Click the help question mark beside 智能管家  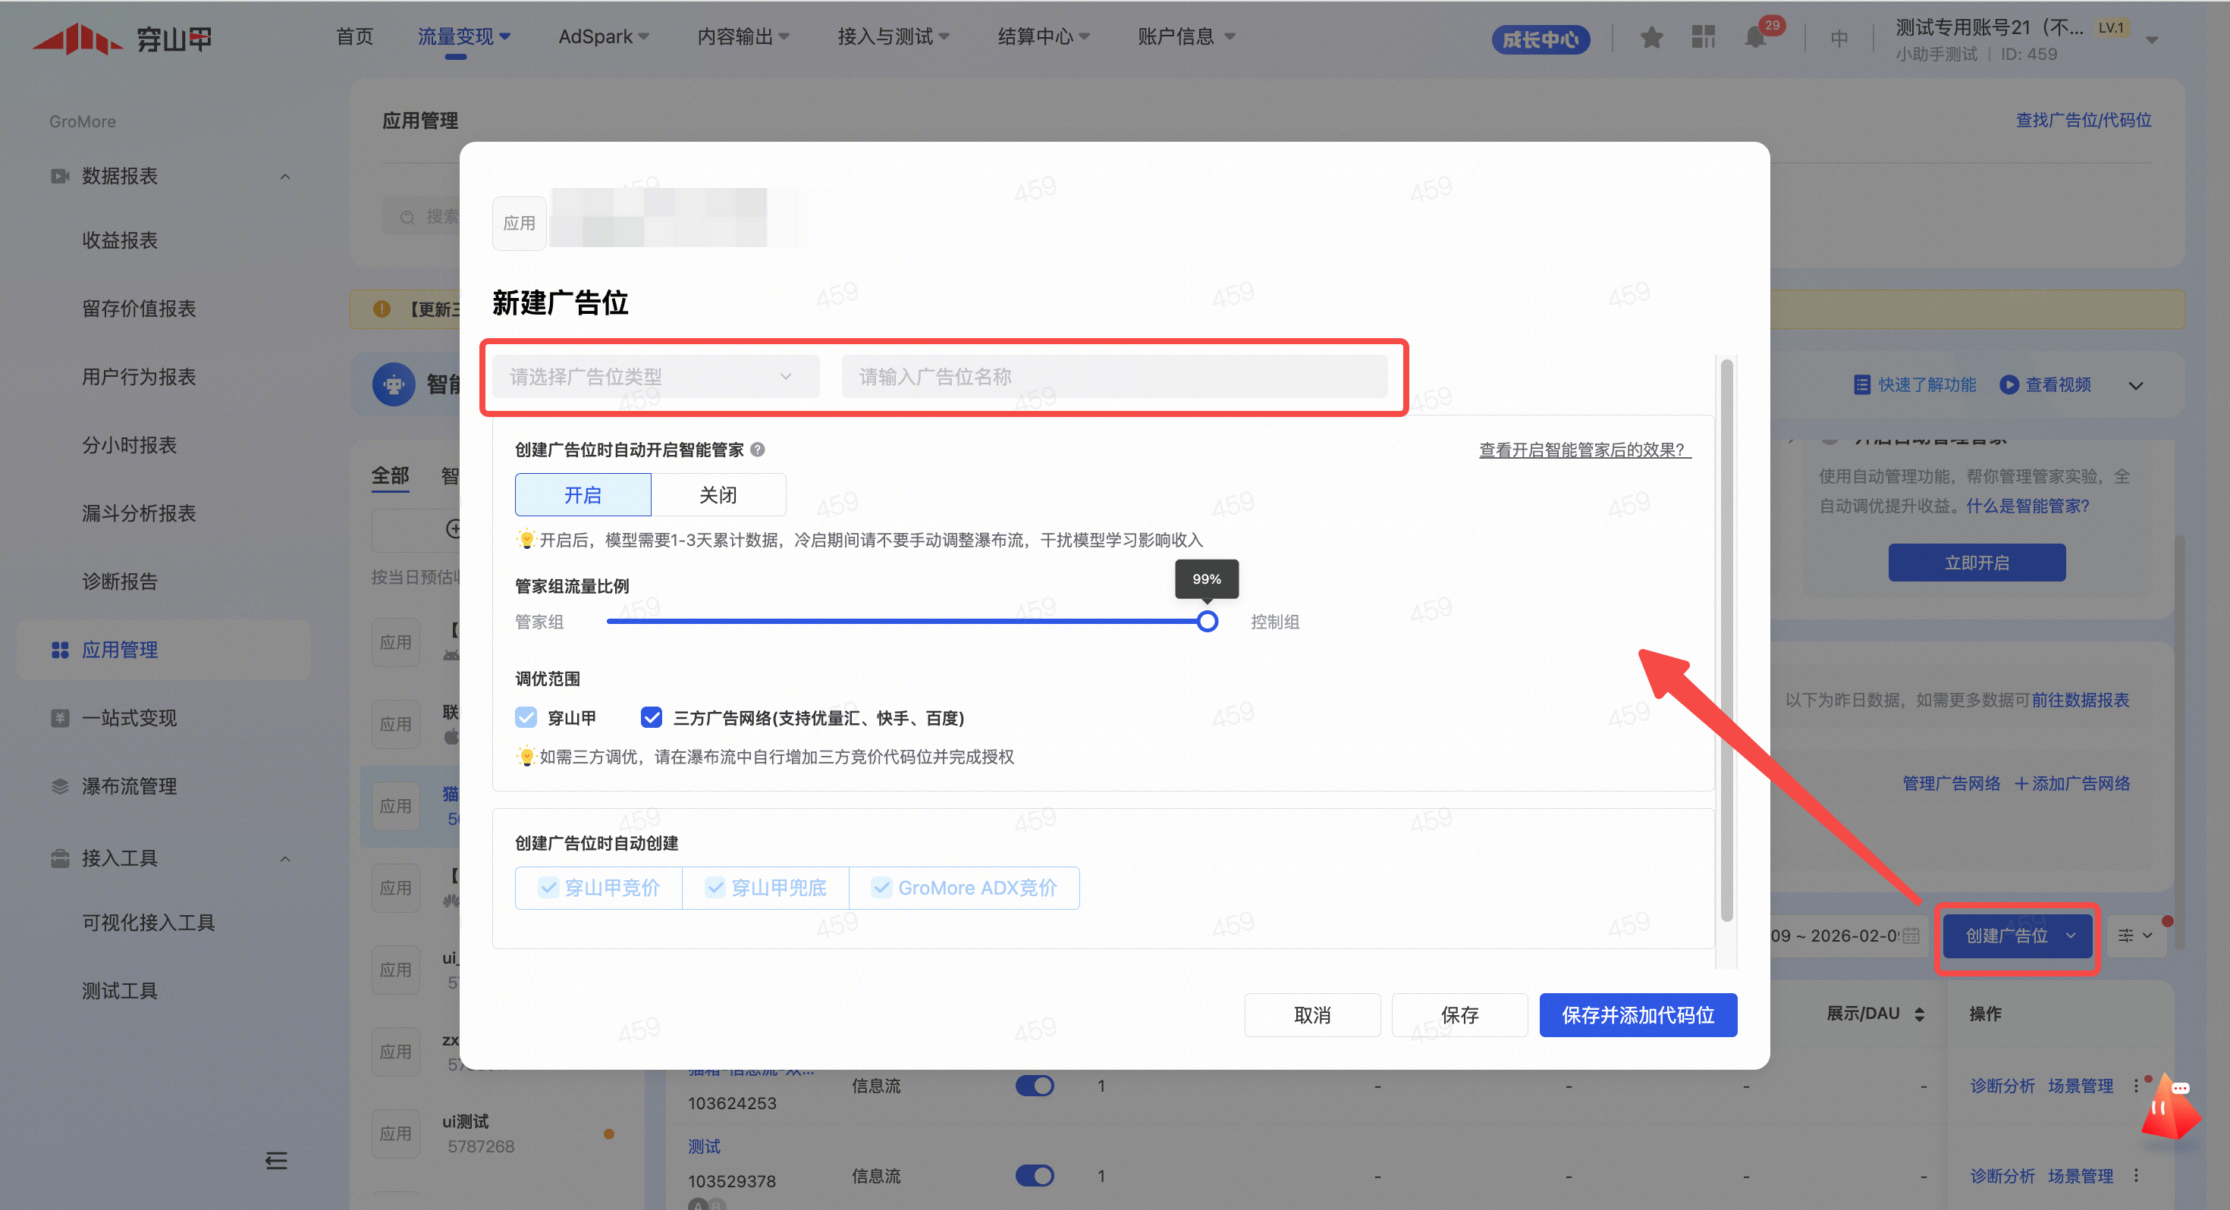coord(758,450)
